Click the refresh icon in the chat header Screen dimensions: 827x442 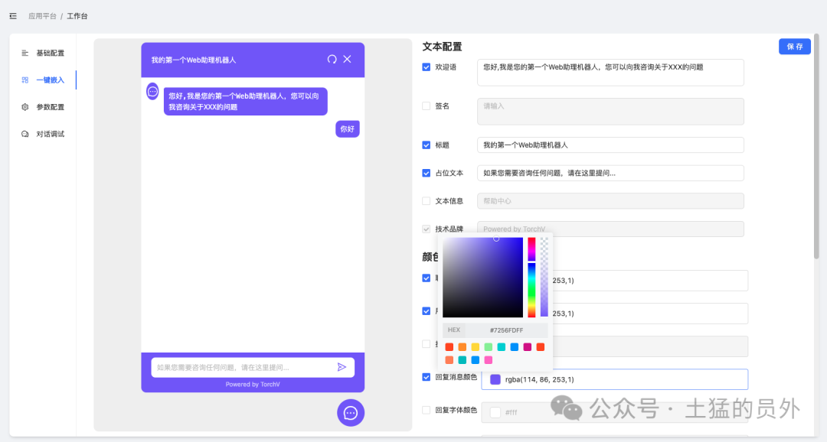[332, 59]
